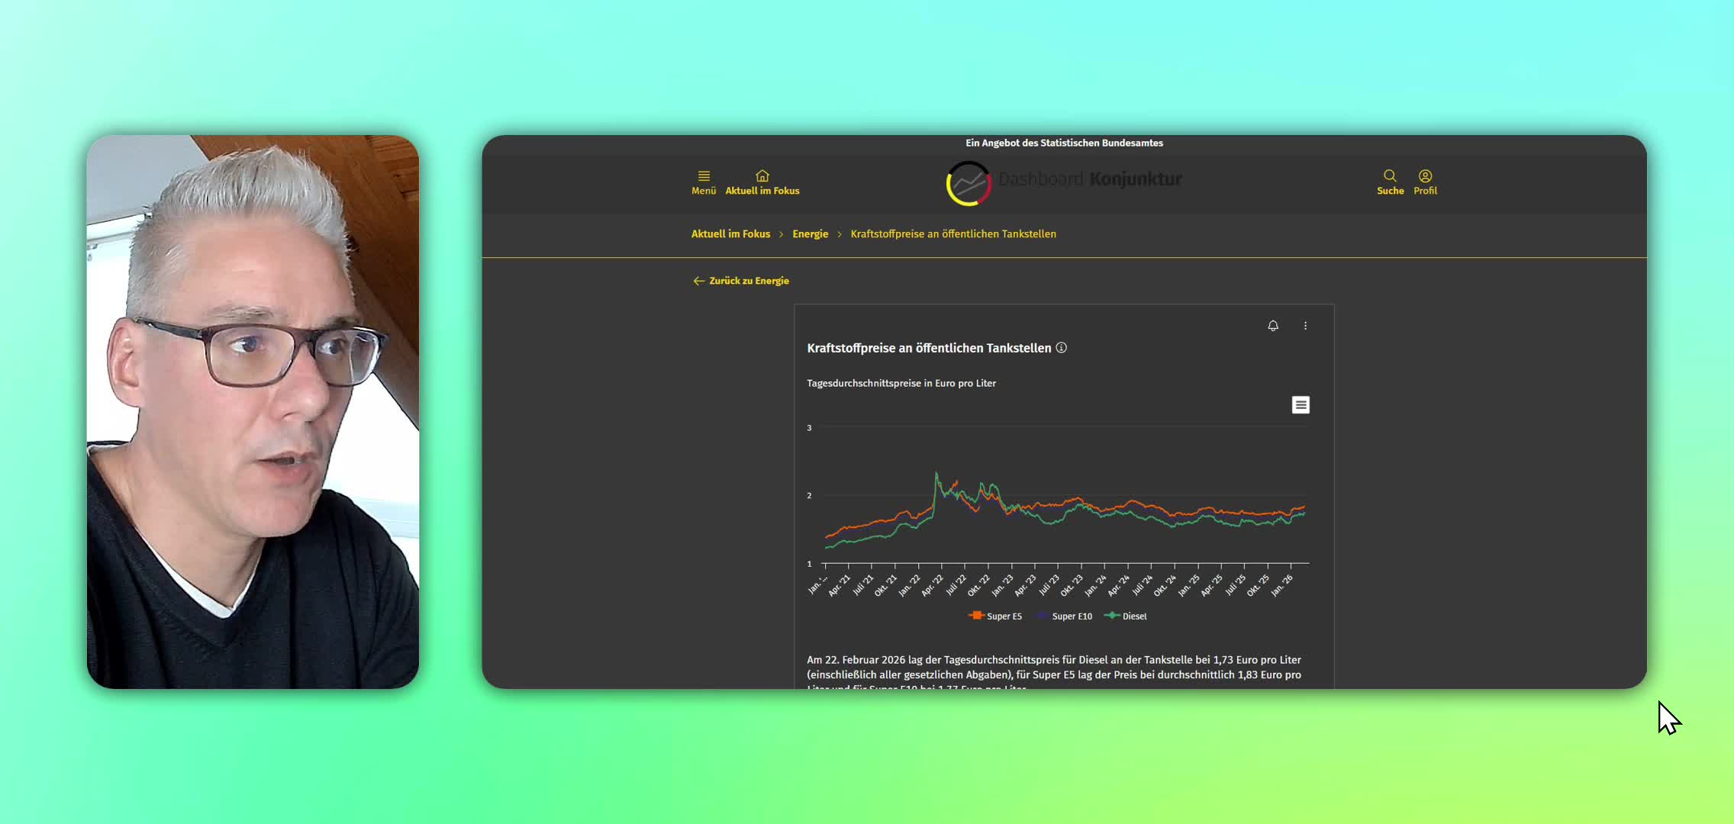Open the Profil user icon
Screen dimensions: 1734x824
tap(1424, 176)
